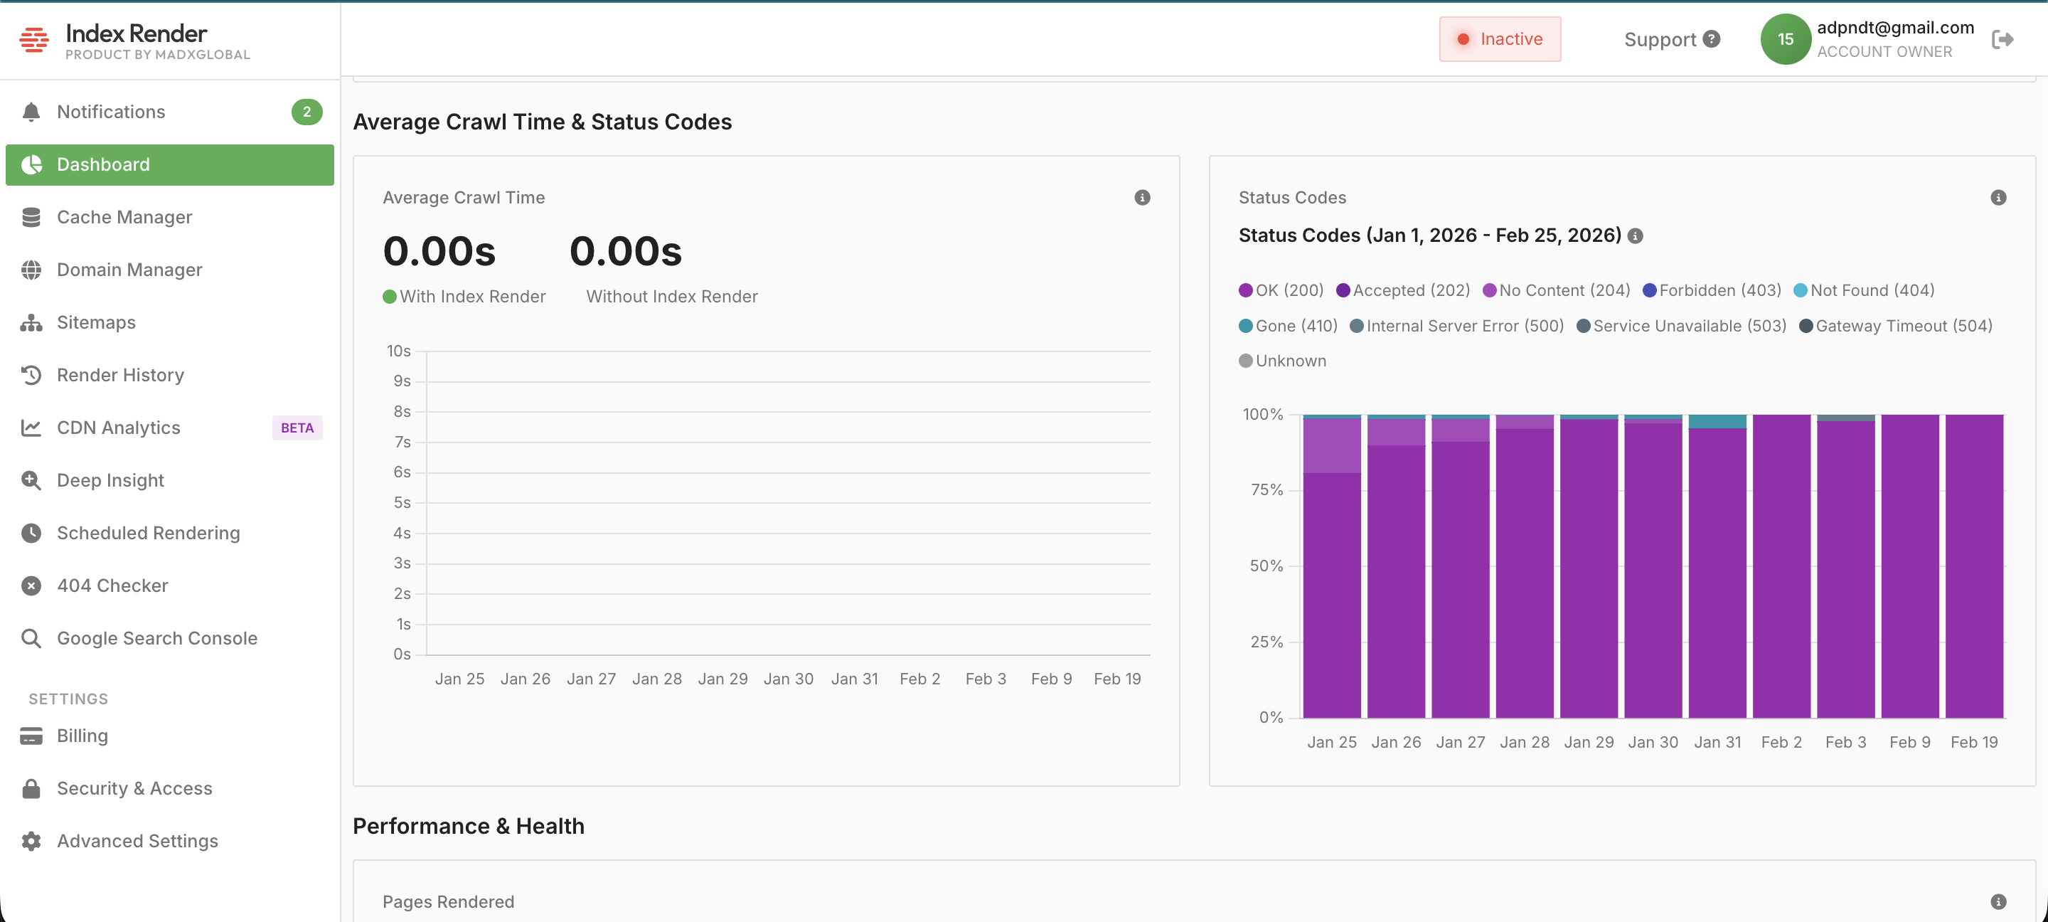Open the Average Crawl Time info icon
This screenshot has height=922, width=2048.
[1143, 197]
